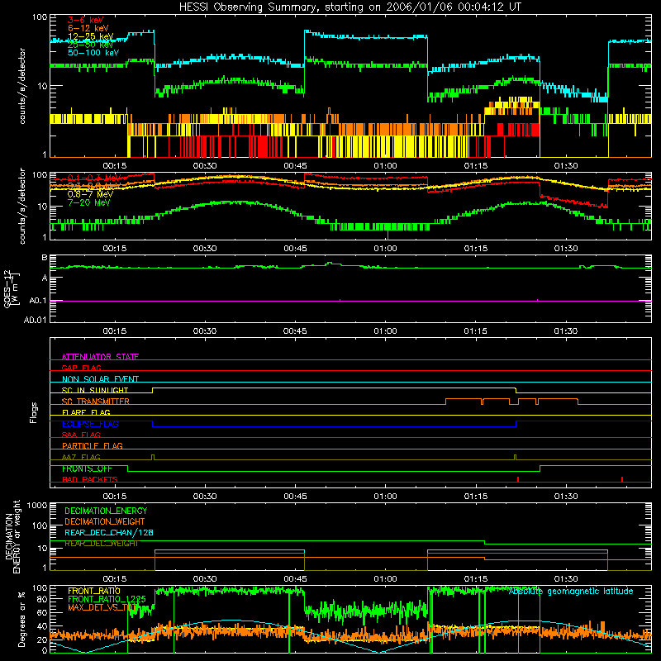This screenshot has width=661, height=661.
Task: Select the 6-12 keV legend label
Action: click(x=88, y=28)
